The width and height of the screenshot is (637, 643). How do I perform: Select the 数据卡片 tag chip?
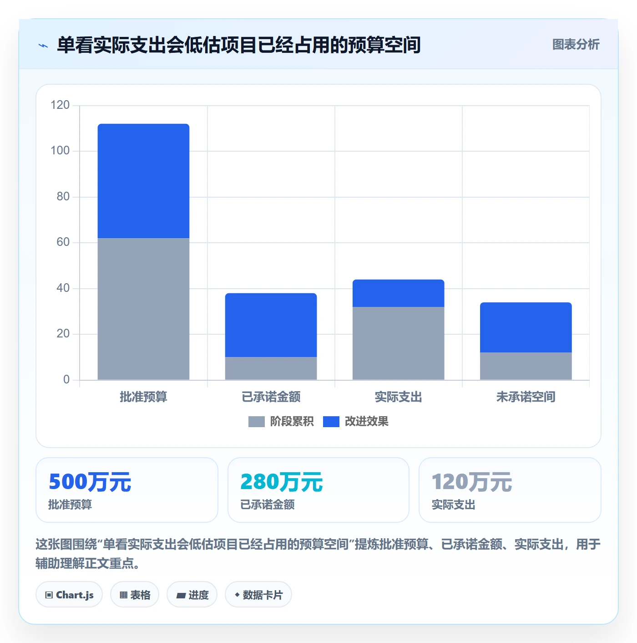pyautogui.click(x=258, y=595)
